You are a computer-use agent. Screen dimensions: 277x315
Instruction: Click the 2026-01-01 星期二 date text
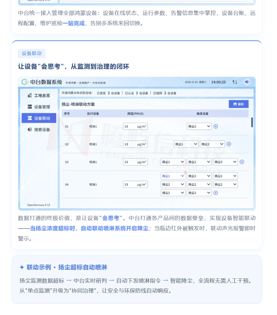coord(195,82)
